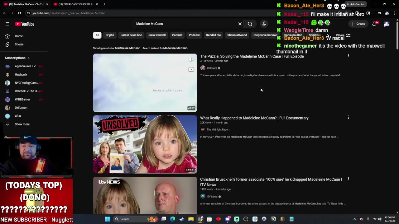This screenshot has width=399, height=224.
Task: Clear the search box with X
Action: [240, 24]
